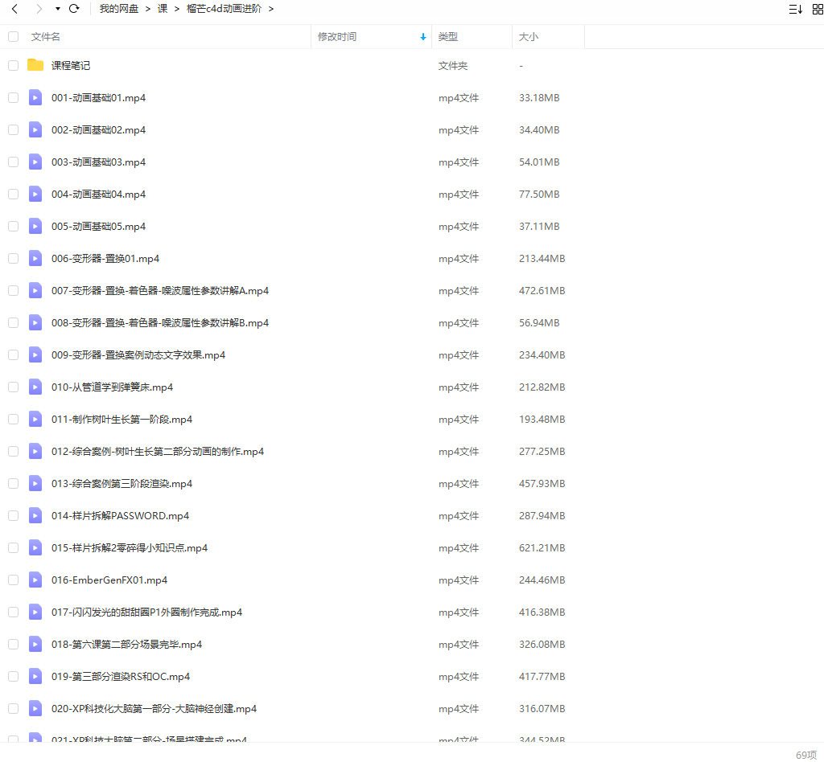
Task: Check the box for 课程笔记 folder
Action: [x=13, y=65]
